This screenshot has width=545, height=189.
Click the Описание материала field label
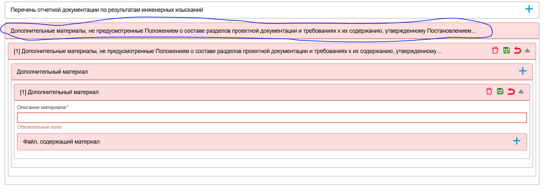click(x=41, y=107)
